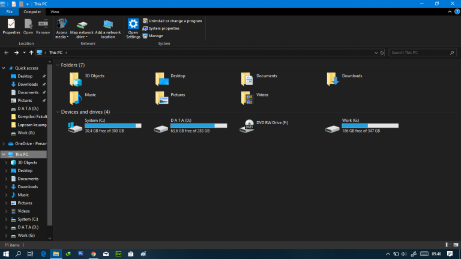Open taskbar Search
This screenshot has width=461, height=259.
pos(18,254)
